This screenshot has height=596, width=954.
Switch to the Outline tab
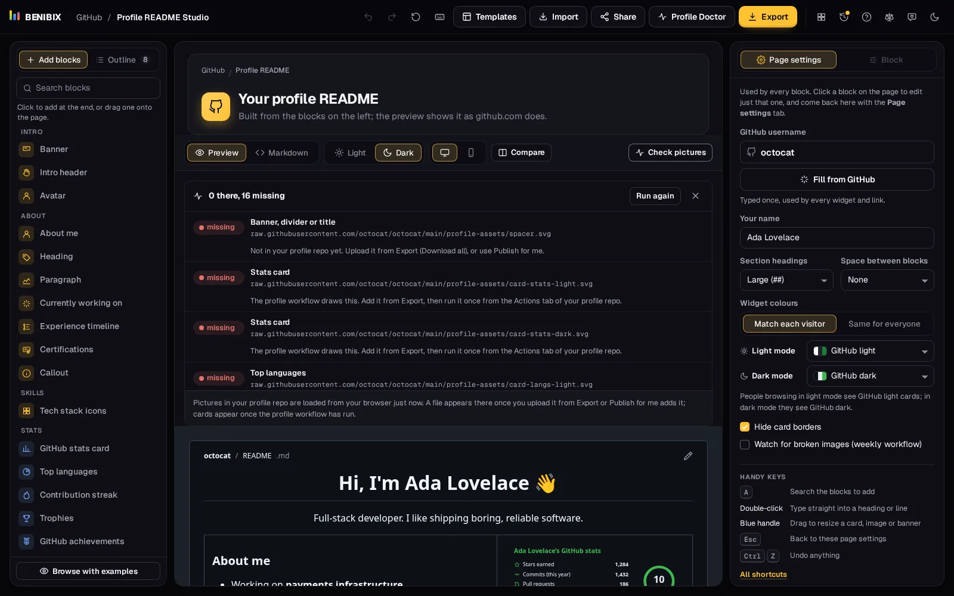tap(123, 60)
